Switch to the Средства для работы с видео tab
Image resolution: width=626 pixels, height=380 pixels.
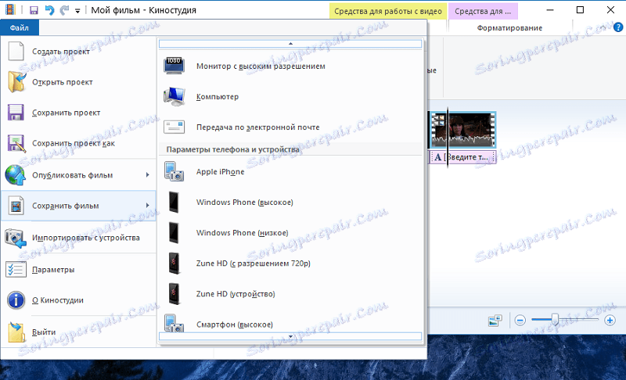(x=388, y=12)
